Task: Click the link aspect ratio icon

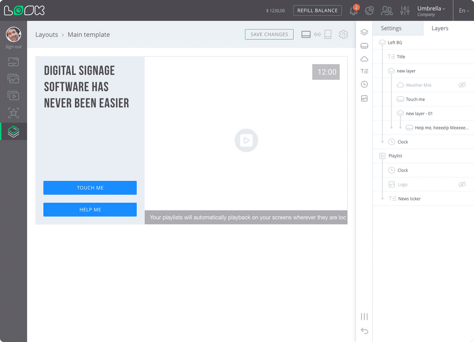Action: pyautogui.click(x=317, y=34)
